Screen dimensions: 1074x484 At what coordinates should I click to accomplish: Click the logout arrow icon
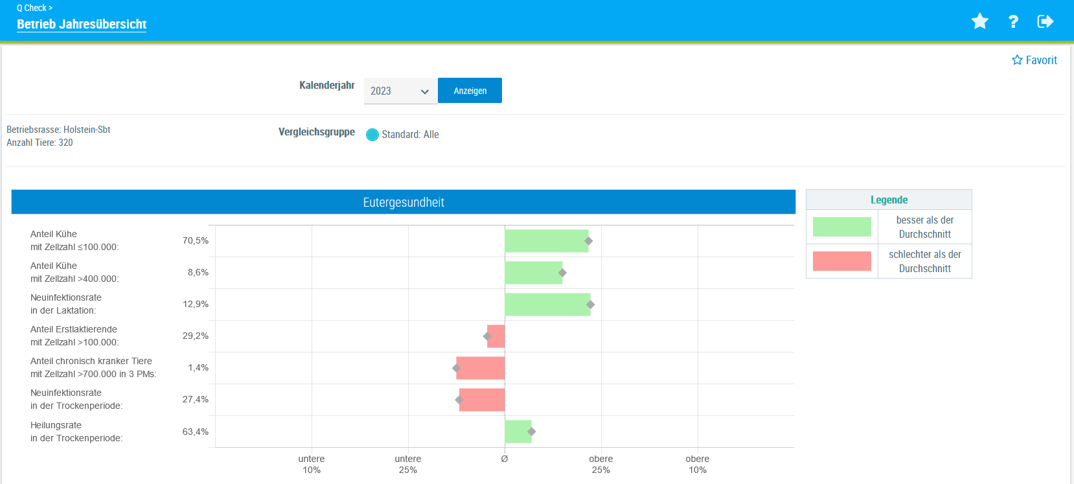(1045, 21)
